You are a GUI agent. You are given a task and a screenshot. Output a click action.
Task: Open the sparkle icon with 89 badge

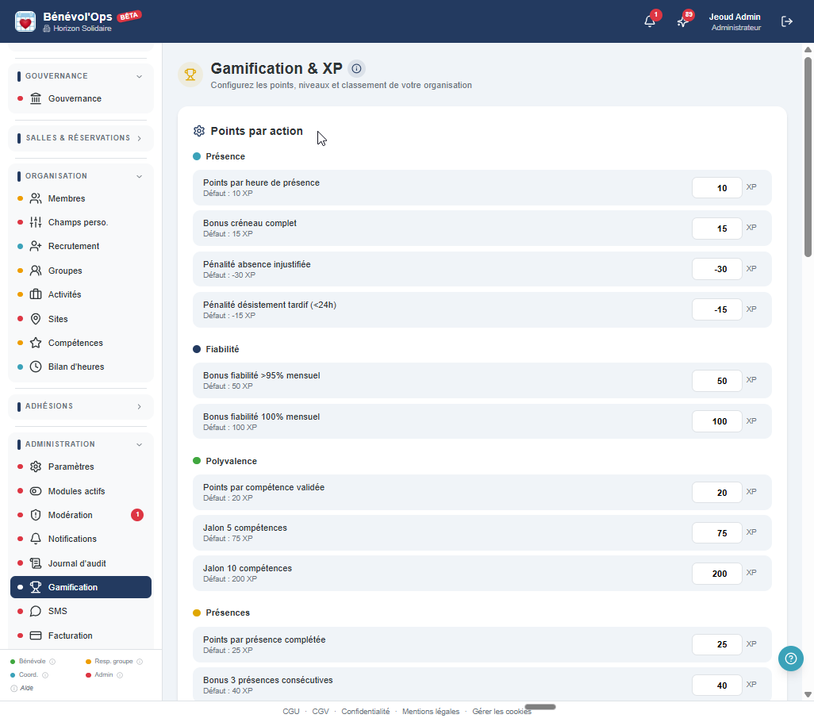[682, 21]
